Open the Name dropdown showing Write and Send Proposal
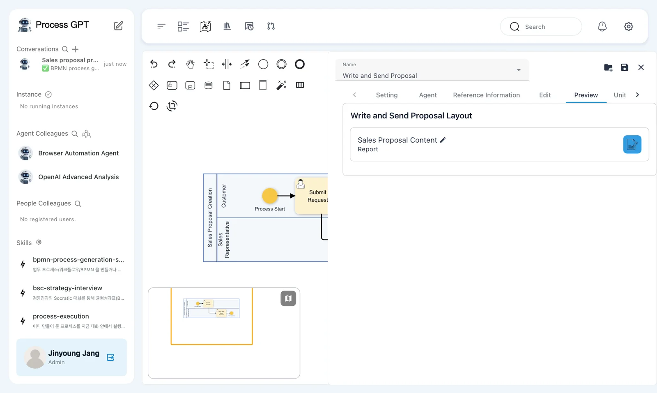 pyautogui.click(x=432, y=70)
